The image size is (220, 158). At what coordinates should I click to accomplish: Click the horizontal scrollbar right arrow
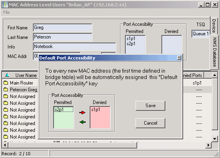tap(209, 145)
